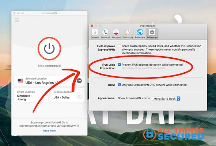Open the Account preferences tab
This screenshot has height=146, width=216.
(116, 34)
